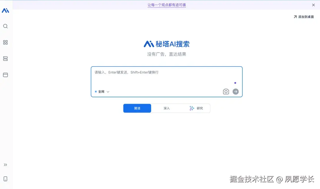Click the phone icon at the sidebar bottom
Screen dimensions: 320x189
pos(5,179)
